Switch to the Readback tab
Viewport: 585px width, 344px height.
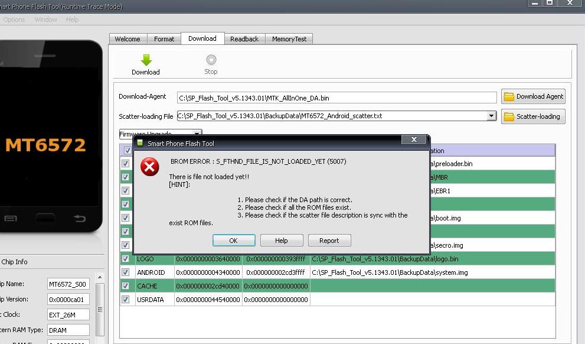[244, 39]
